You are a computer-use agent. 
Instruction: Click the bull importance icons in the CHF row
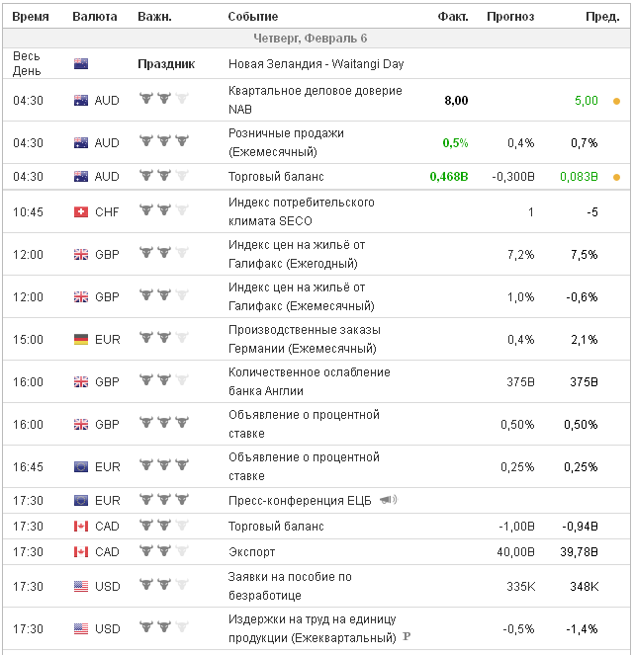point(164,212)
